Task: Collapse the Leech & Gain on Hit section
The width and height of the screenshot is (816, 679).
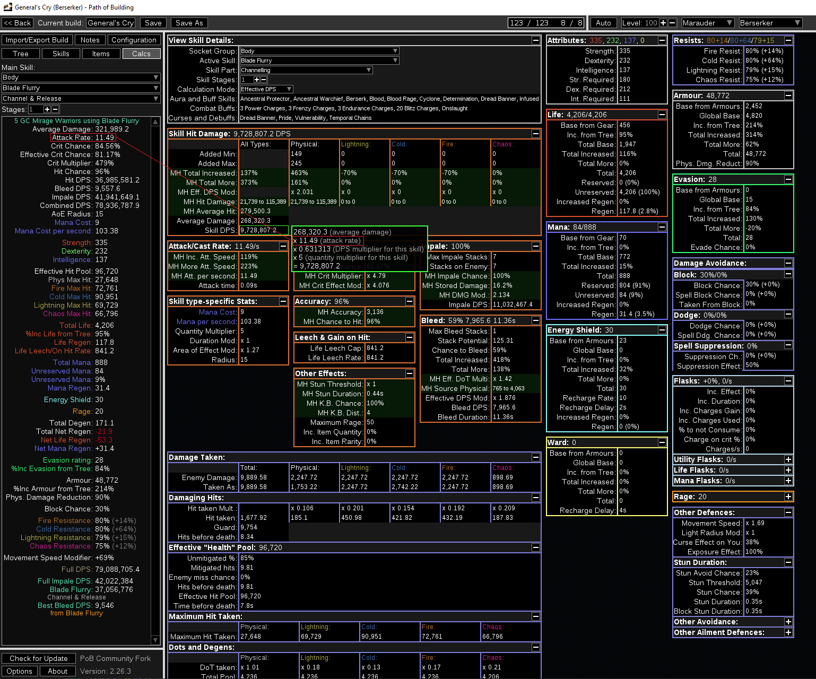Action: (x=410, y=337)
